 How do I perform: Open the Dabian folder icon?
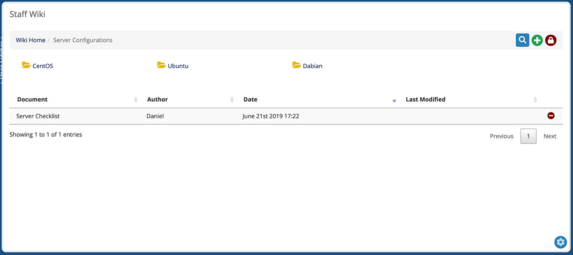297,65
